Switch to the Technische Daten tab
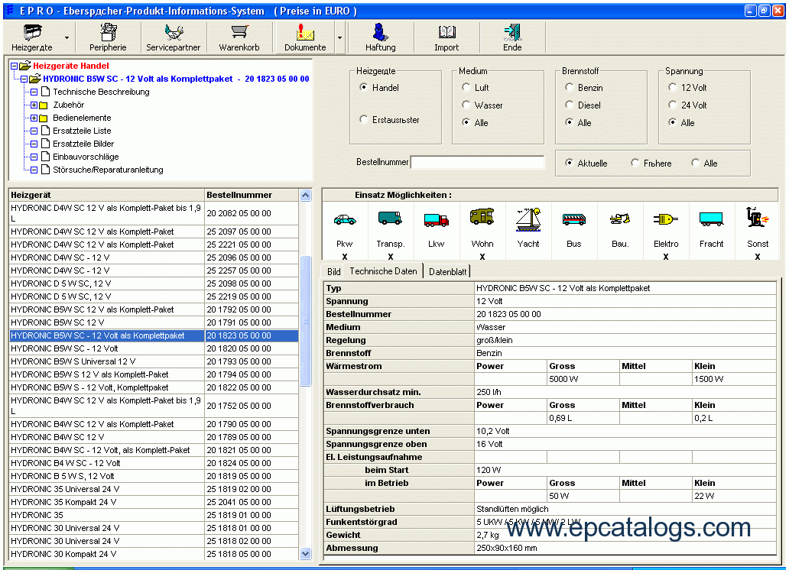This screenshot has width=789, height=570. pos(384,271)
